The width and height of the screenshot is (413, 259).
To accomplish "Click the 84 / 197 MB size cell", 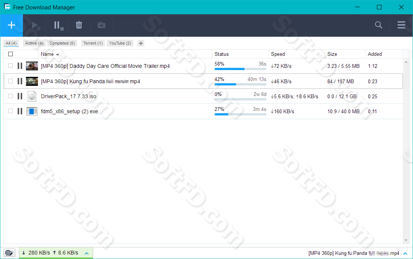I will (340, 81).
